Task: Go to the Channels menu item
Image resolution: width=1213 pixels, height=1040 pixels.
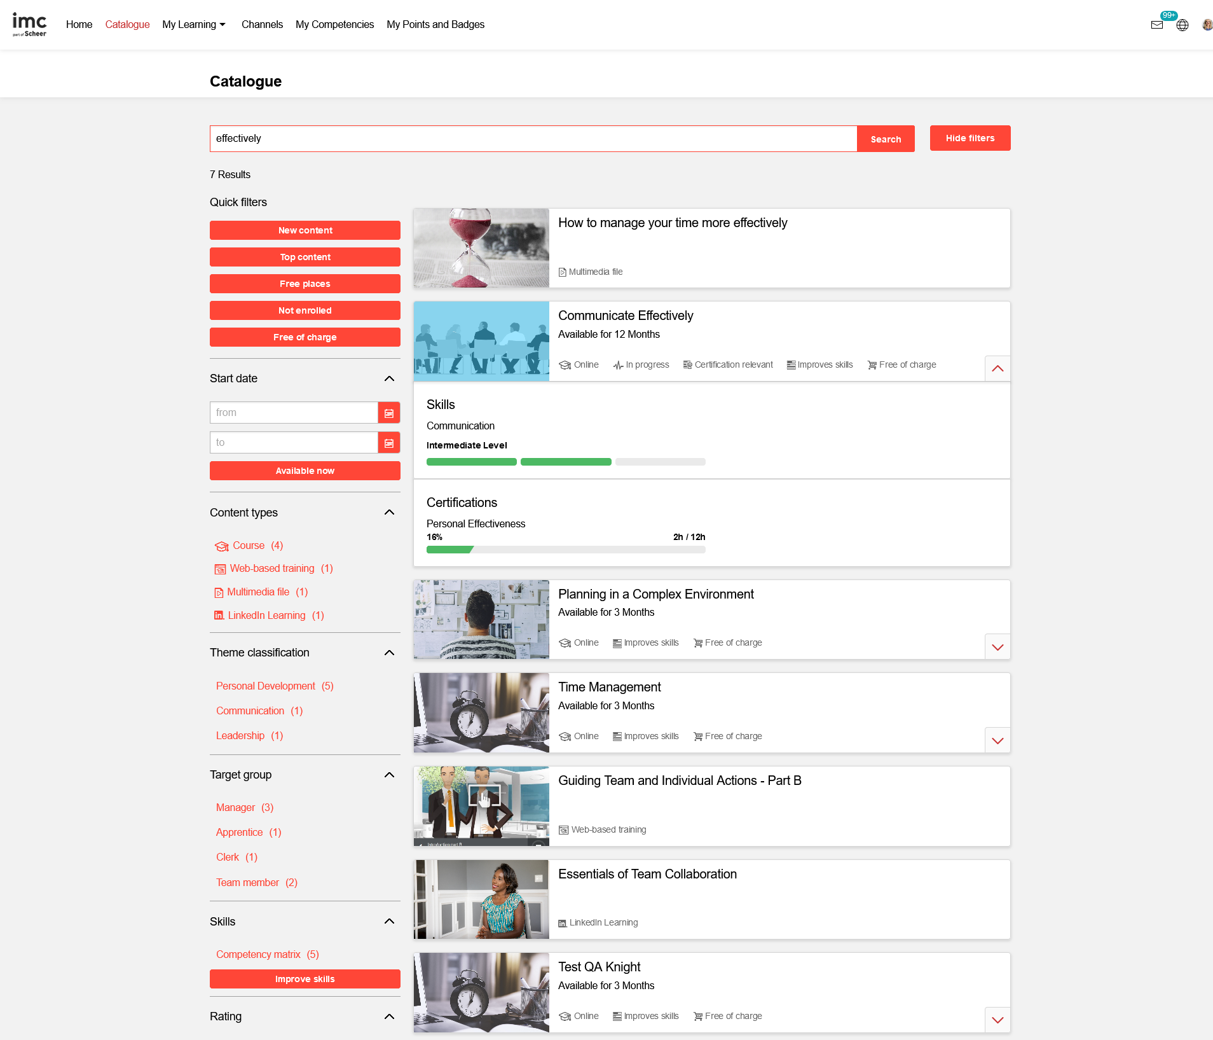Action: click(262, 25)
